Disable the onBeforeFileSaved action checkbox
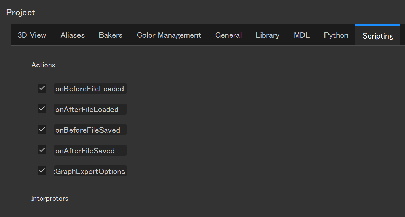The image size is (405, 217). 42,130
